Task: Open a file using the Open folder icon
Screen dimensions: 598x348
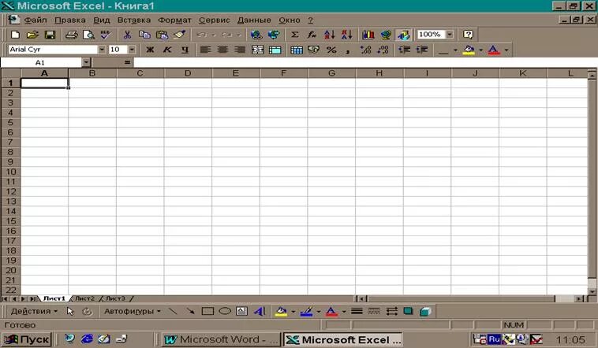Action: pos(33,35)
